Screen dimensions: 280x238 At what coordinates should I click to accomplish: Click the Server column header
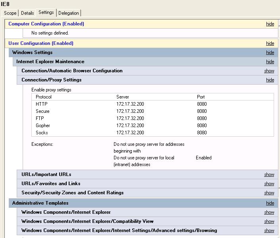122,97
